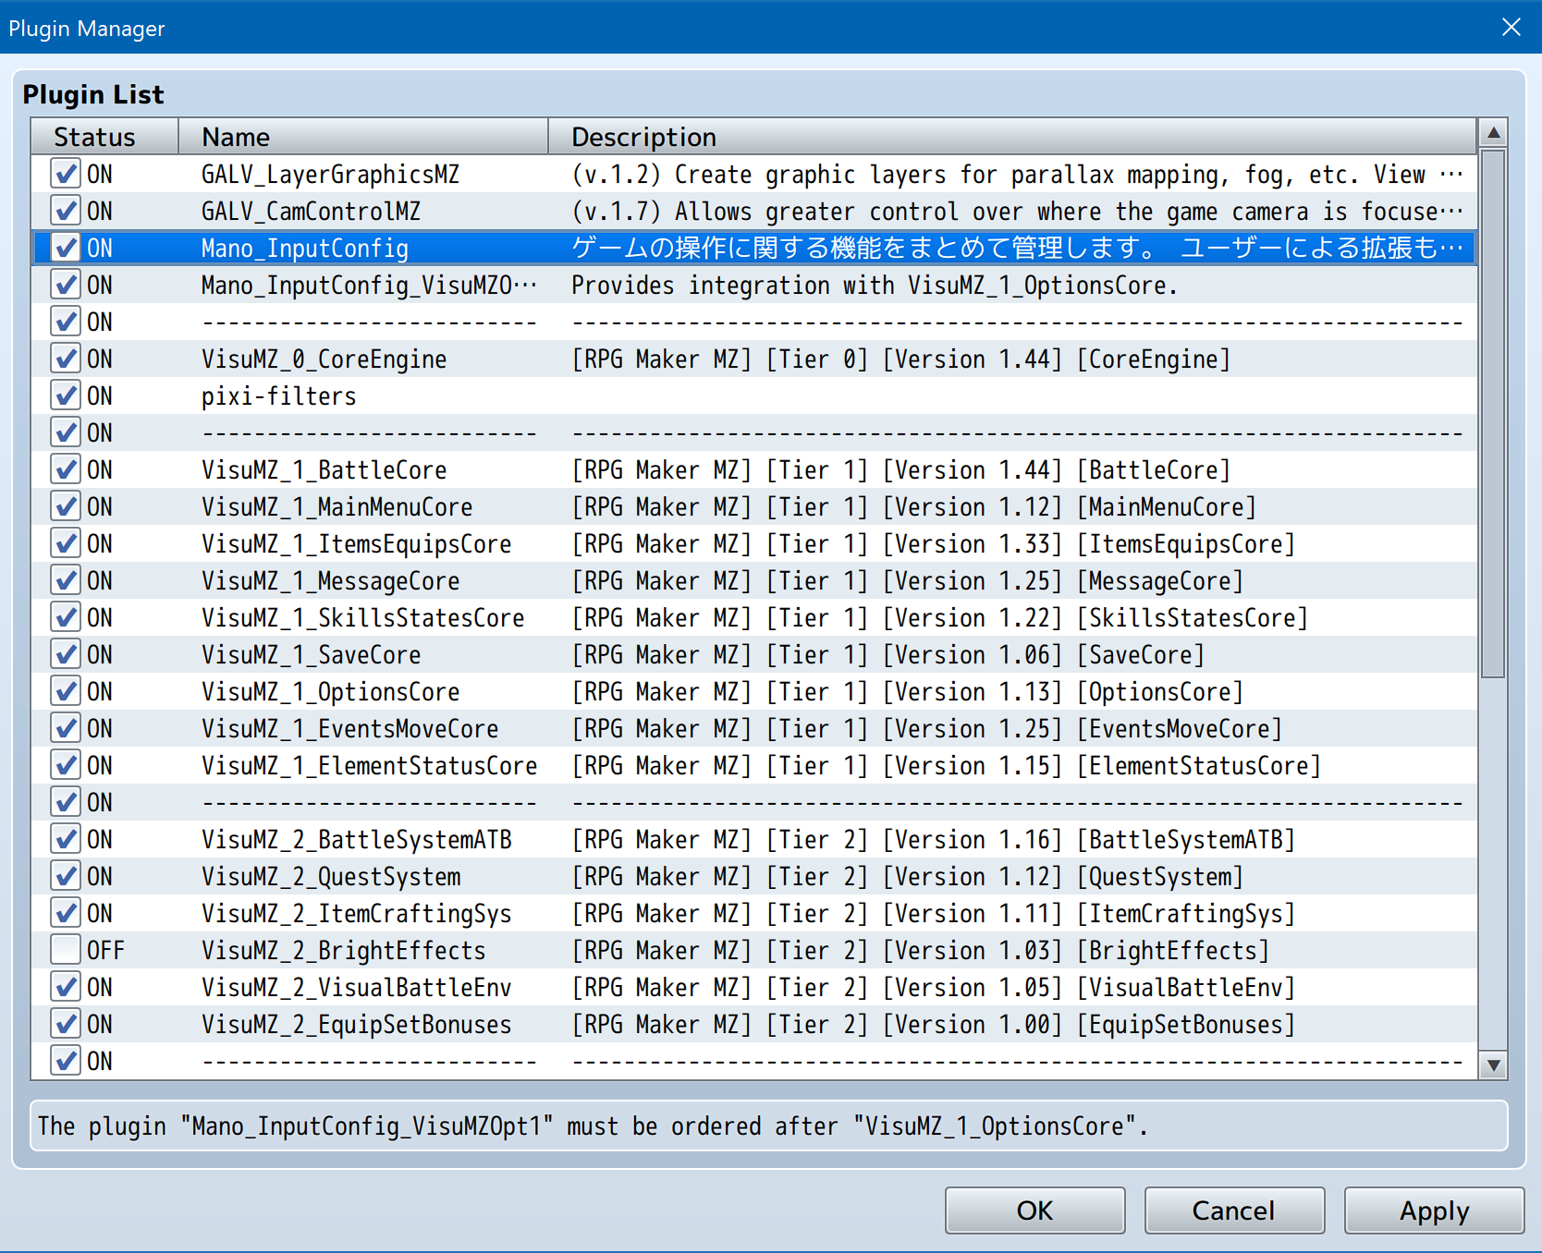1542x1253 pixels.
Task: Click the description ending in [VisualBattleEnv]
Action: coord(933,987)
